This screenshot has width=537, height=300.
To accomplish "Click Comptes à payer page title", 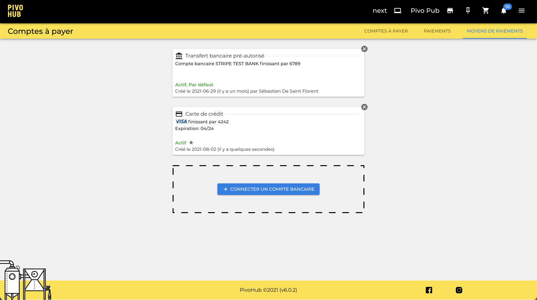I will 40,31.
